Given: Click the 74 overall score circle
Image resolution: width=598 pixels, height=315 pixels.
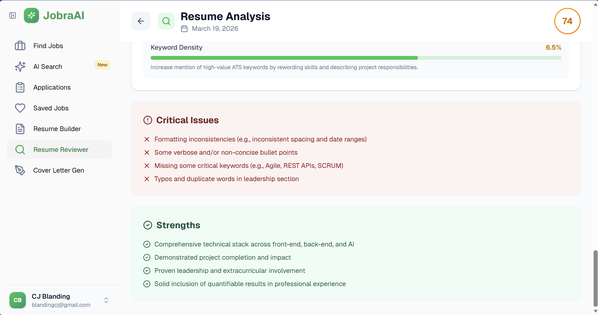Looking at the screenshot, I should [x=567, y=21].
